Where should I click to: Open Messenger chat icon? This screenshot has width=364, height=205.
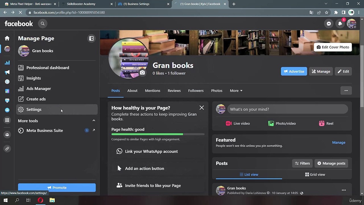tap(329, 24)
